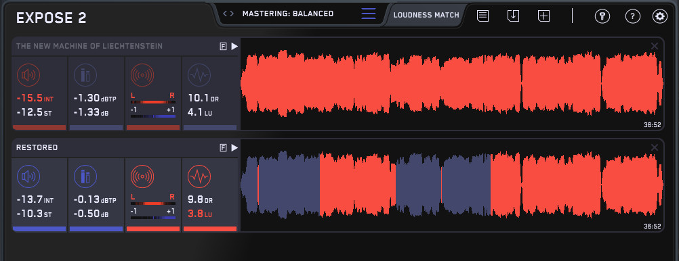Toggle the Loudness Match button
The image size is (679, 261).
[x=426, y=15]
